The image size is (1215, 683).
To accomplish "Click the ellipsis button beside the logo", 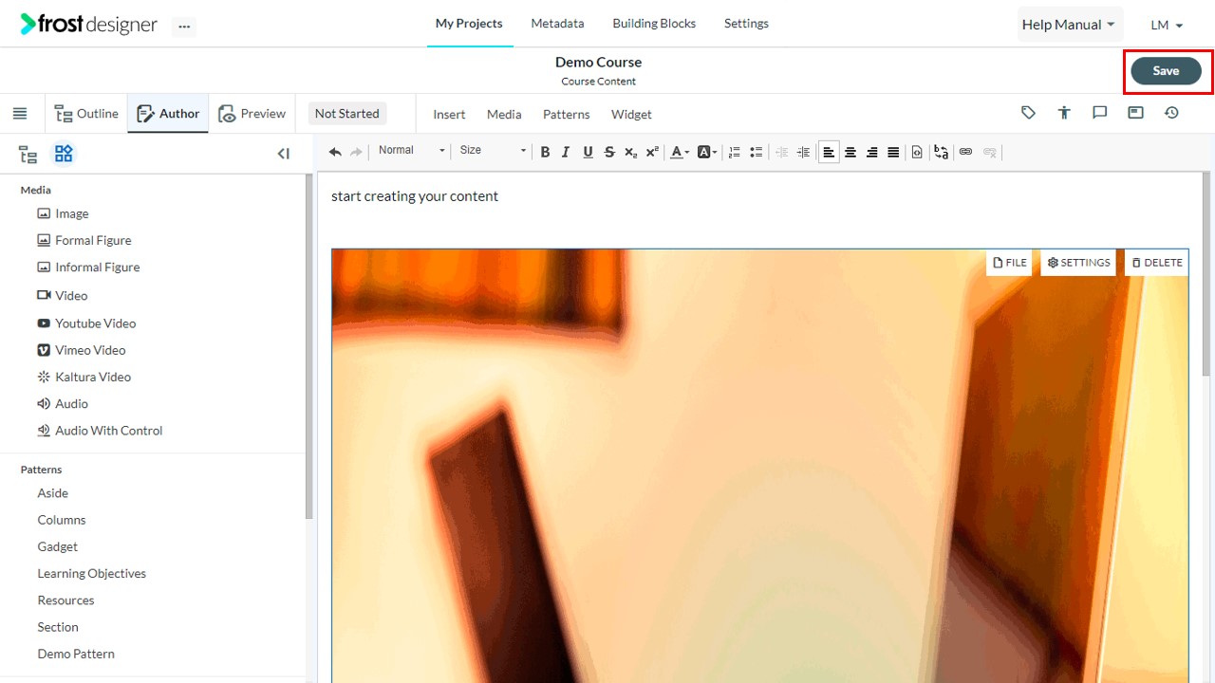I will coord(184,27).
